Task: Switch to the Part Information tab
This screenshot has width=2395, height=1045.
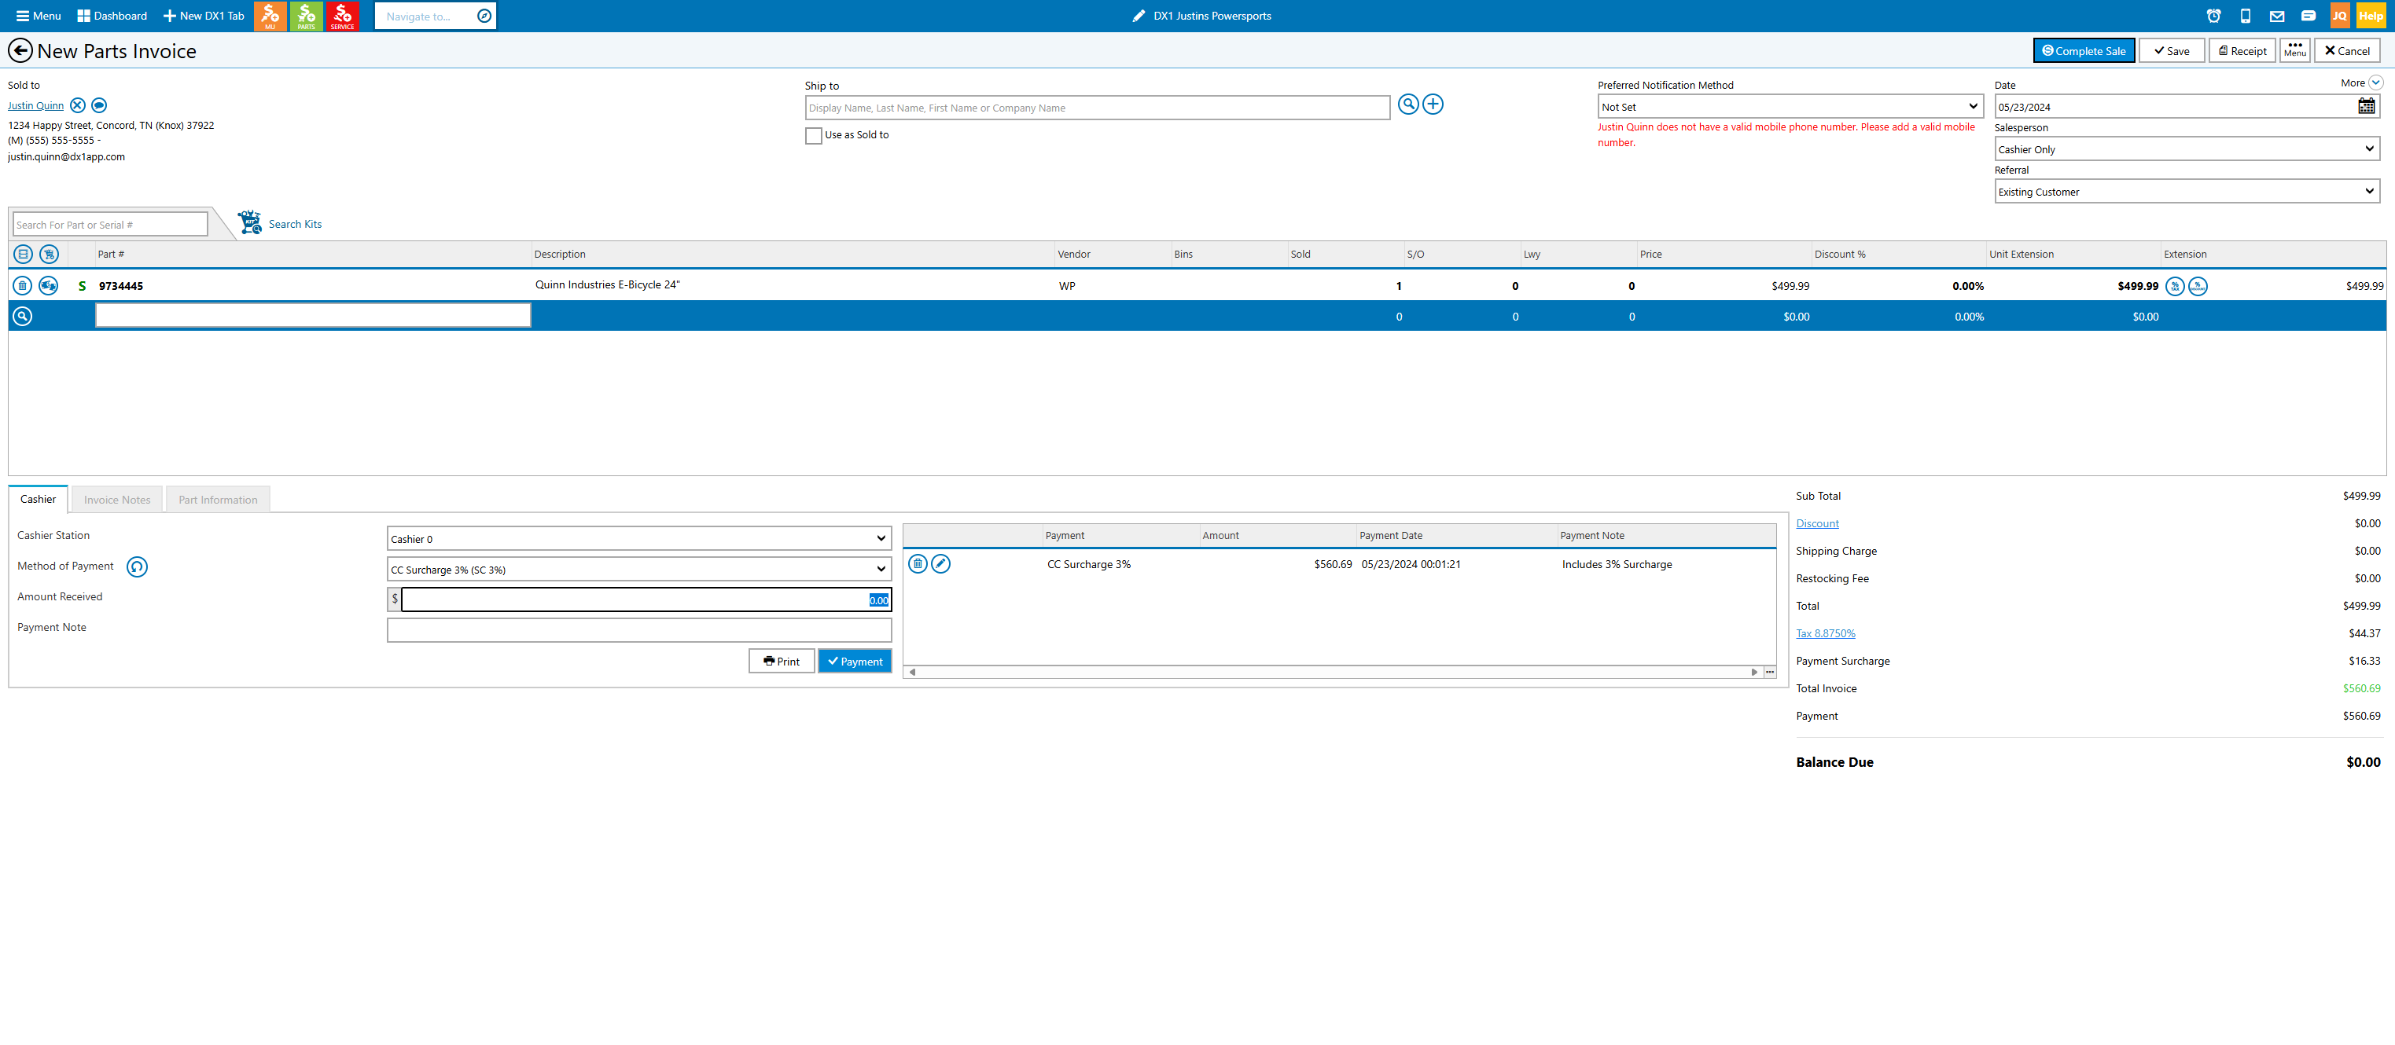Action: (x=218, y=499)
